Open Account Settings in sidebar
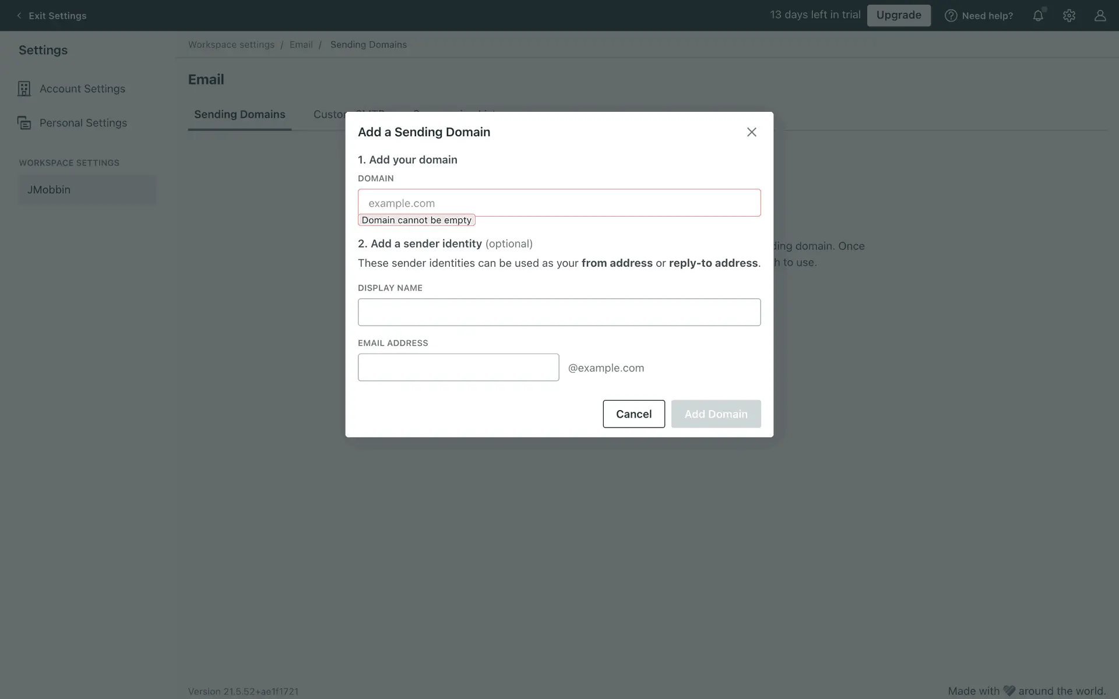Screen dimensions: 1119x699 pos(82,89)
